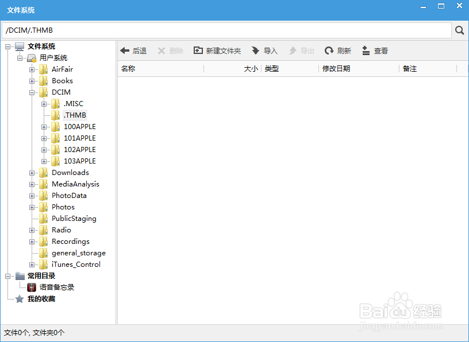Click the status text 文件0个, 文件夹0个

34,333
